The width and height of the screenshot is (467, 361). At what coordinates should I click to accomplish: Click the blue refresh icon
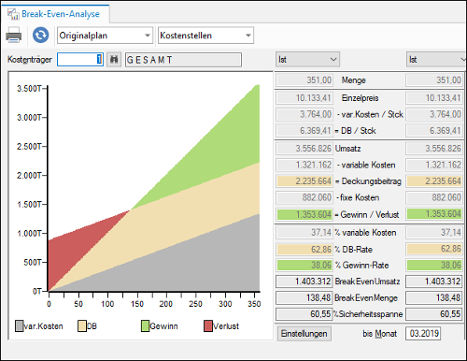(x=40, y=35)
